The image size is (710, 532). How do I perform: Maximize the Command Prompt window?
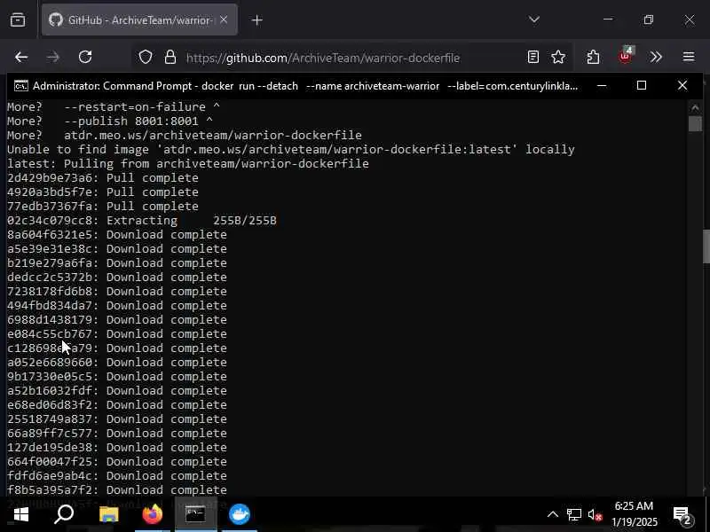point(642,85)
